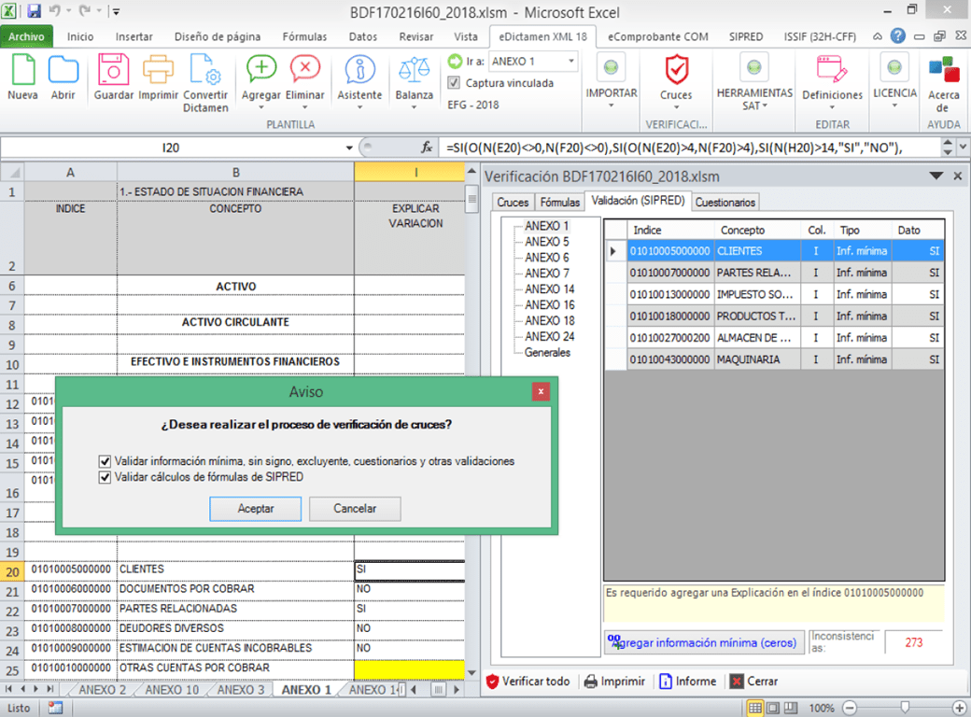Viewport: 971px width, 717px height.
Task: Open Acerca de help icon
Action: [x=943, y=69]
